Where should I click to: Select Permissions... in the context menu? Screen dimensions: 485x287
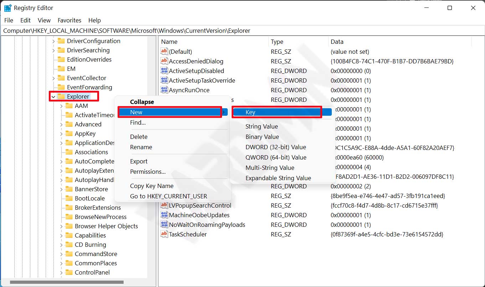(148, 172)
